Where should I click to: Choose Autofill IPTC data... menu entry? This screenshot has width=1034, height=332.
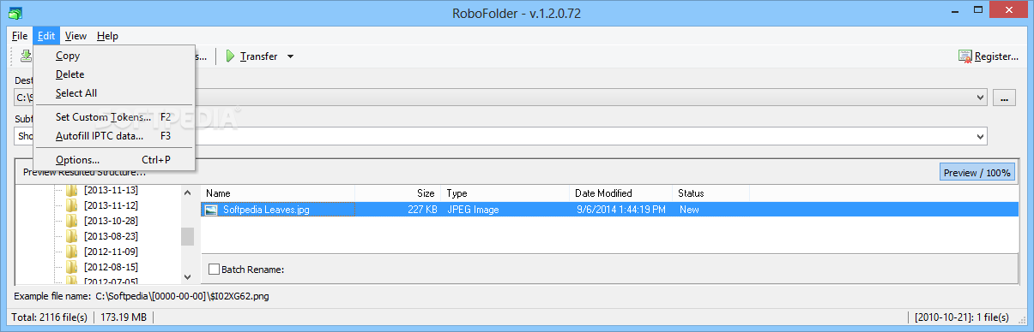click(115, 136)
